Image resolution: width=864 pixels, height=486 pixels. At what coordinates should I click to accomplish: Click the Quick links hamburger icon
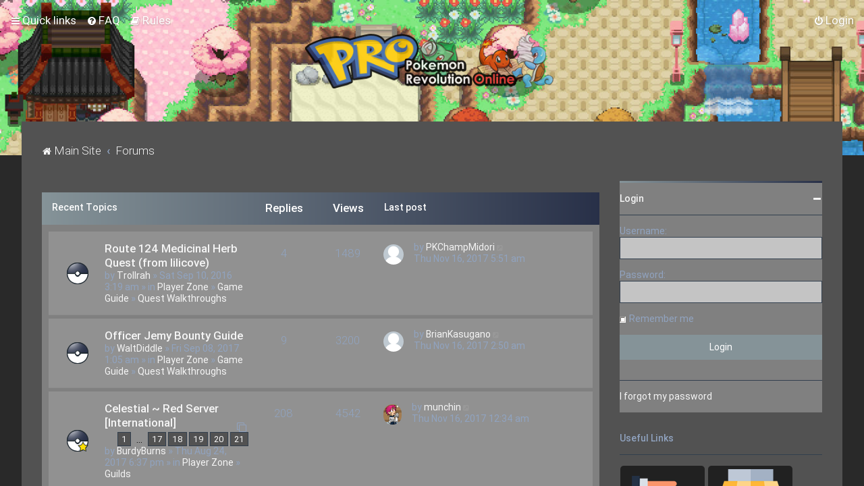16,21
